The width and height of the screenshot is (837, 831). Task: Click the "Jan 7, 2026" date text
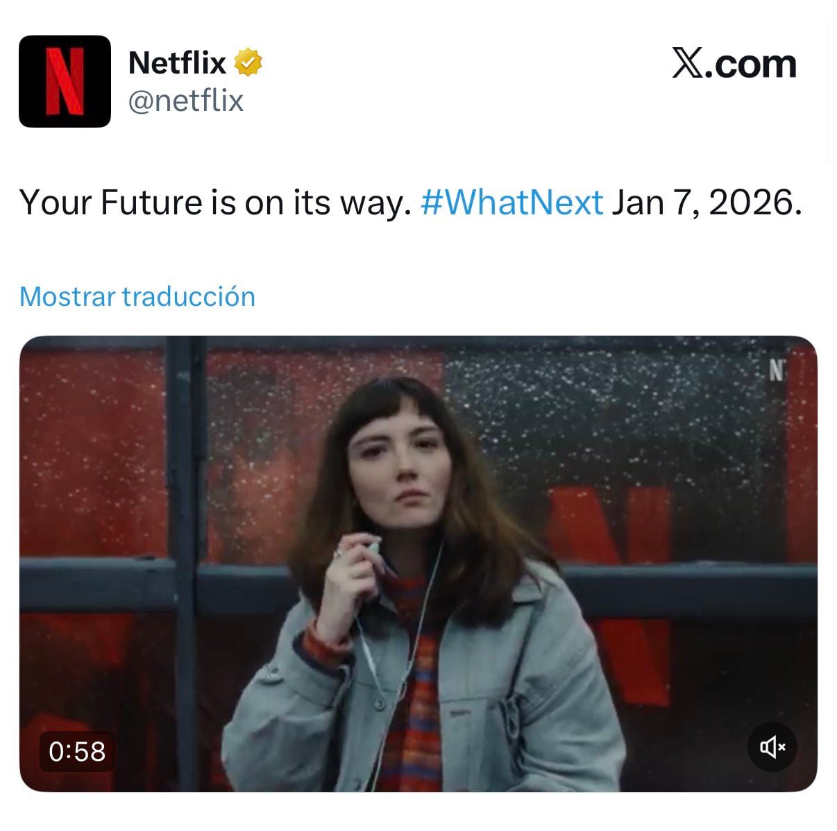point(707,203)
